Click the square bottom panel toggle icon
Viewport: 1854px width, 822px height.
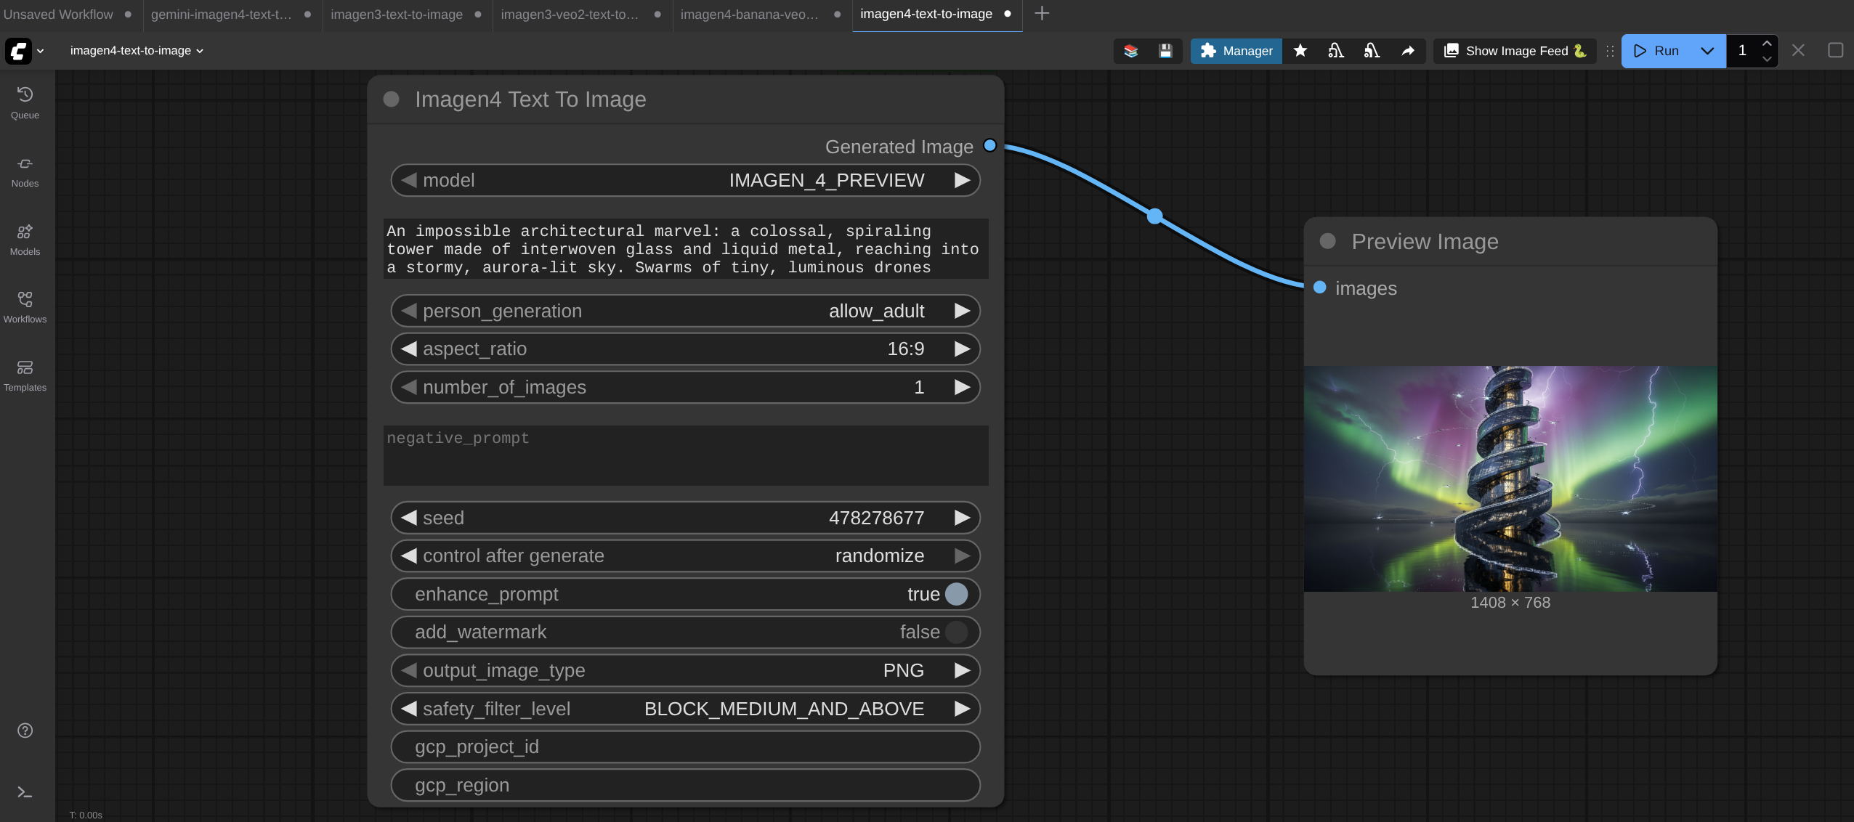coord(1835,50)
